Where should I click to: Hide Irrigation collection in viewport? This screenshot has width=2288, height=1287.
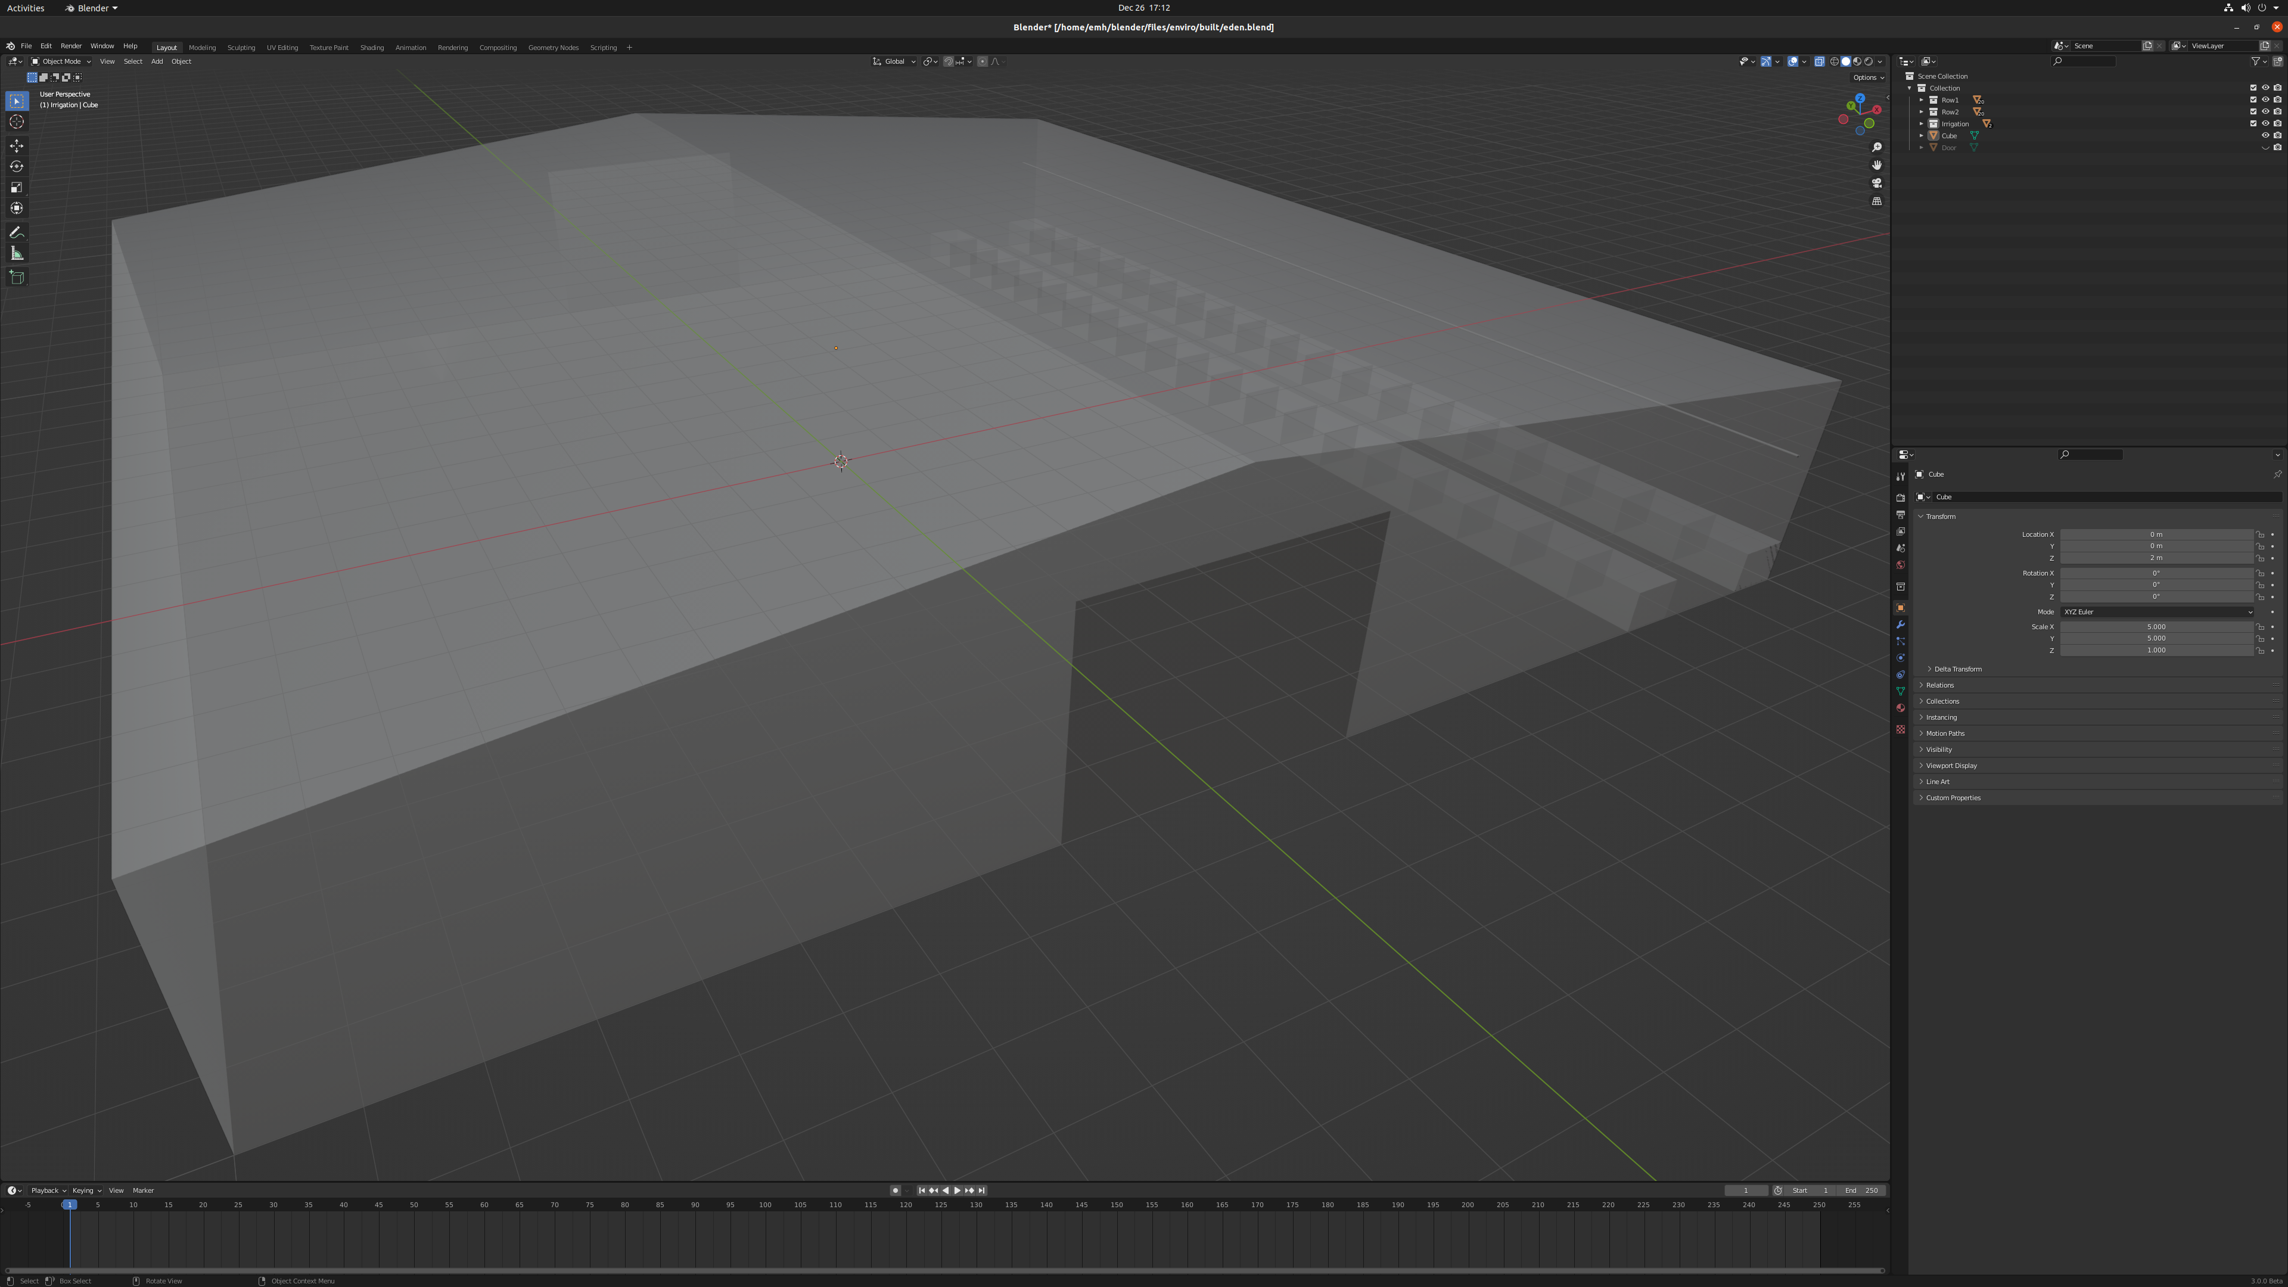pyautogui.click(x=2265, y=123)
